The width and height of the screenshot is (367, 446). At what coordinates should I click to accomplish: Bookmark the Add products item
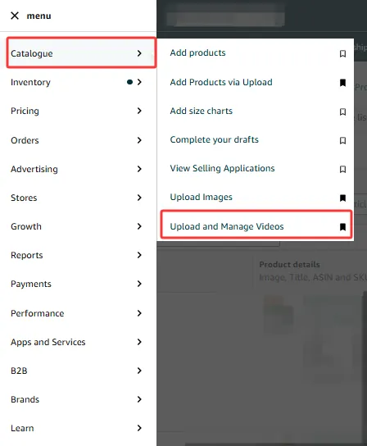point(343,53)
